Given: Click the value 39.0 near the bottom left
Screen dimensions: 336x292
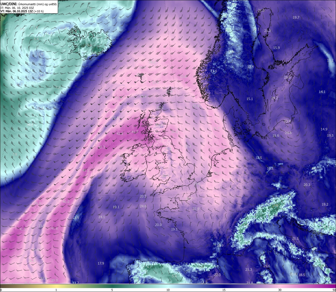Looking at the screenshot, I should tap(54, 280).
